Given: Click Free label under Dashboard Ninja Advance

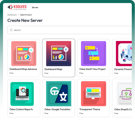Looking at the screenshot, I should 11,73.
